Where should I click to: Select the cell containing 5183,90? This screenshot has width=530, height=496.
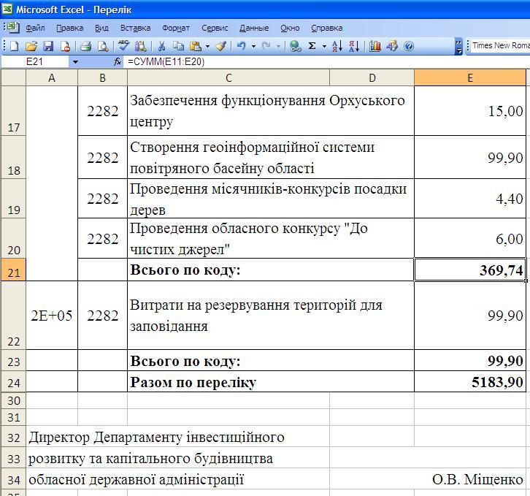[469, 382]
